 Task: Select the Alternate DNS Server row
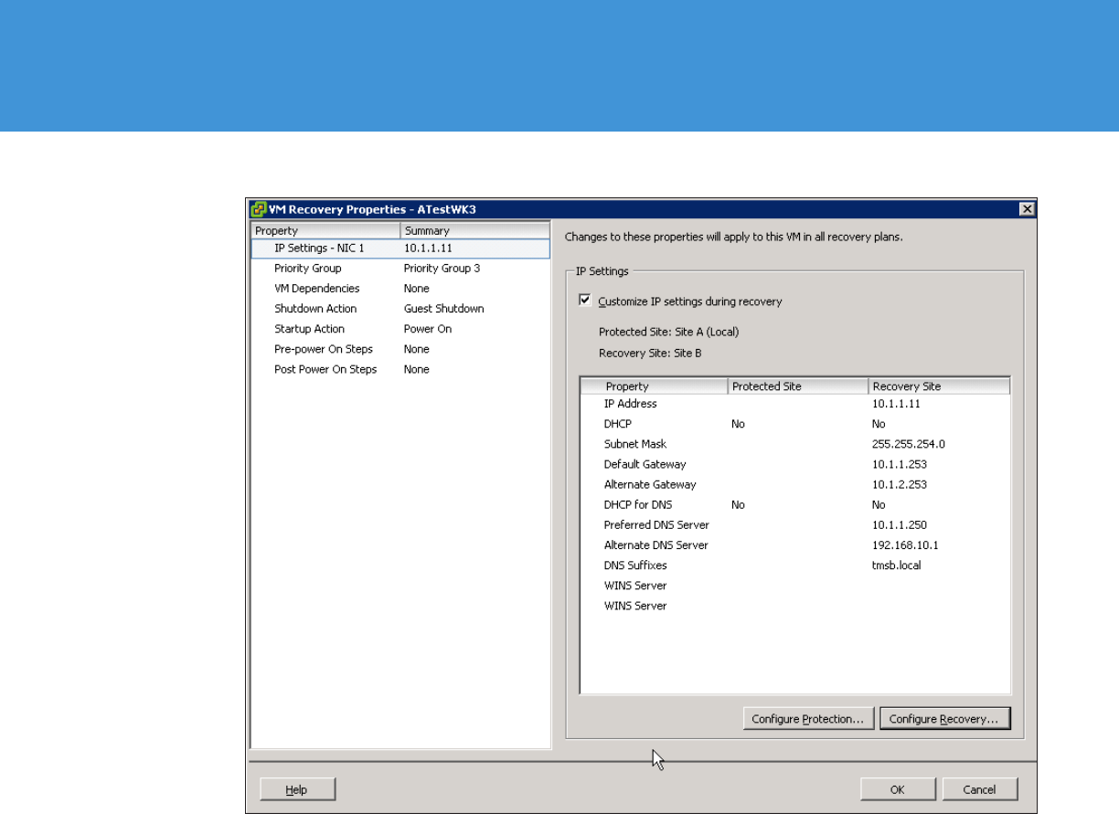click(795, 545)
